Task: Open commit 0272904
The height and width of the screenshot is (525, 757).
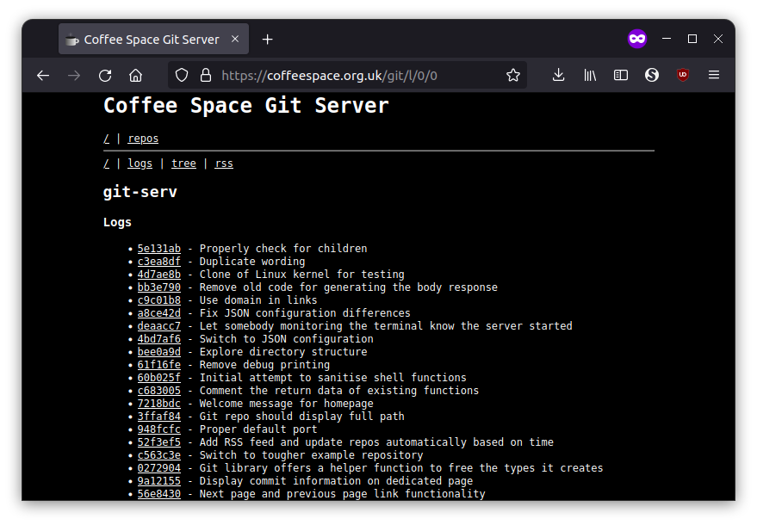Action: click(x=158, y=468)
